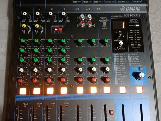Toggle the red switch beside channel 9/10 fader
161x121 pixels.
point(111,112)
